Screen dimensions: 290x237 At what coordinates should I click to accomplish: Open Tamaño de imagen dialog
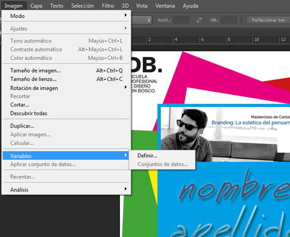pos(67,70)
